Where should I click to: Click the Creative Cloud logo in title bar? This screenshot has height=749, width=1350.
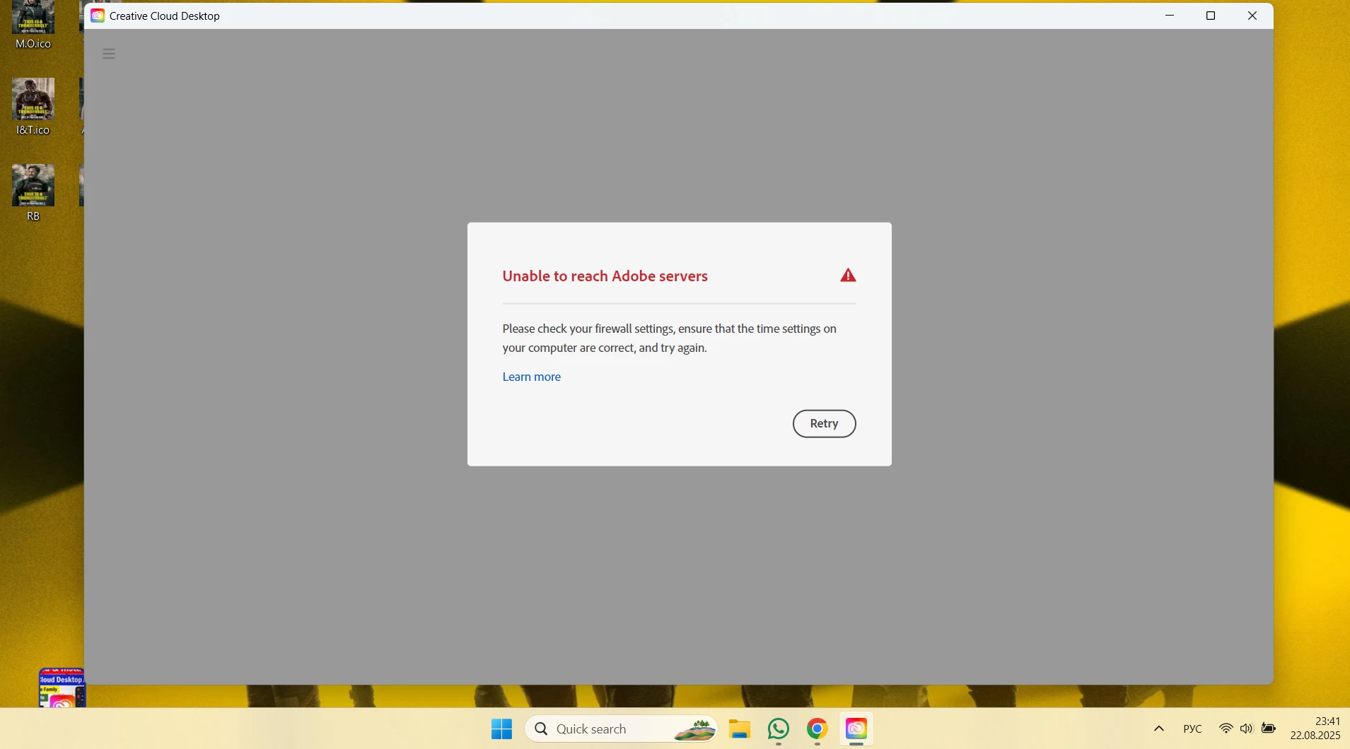point(98,16)
